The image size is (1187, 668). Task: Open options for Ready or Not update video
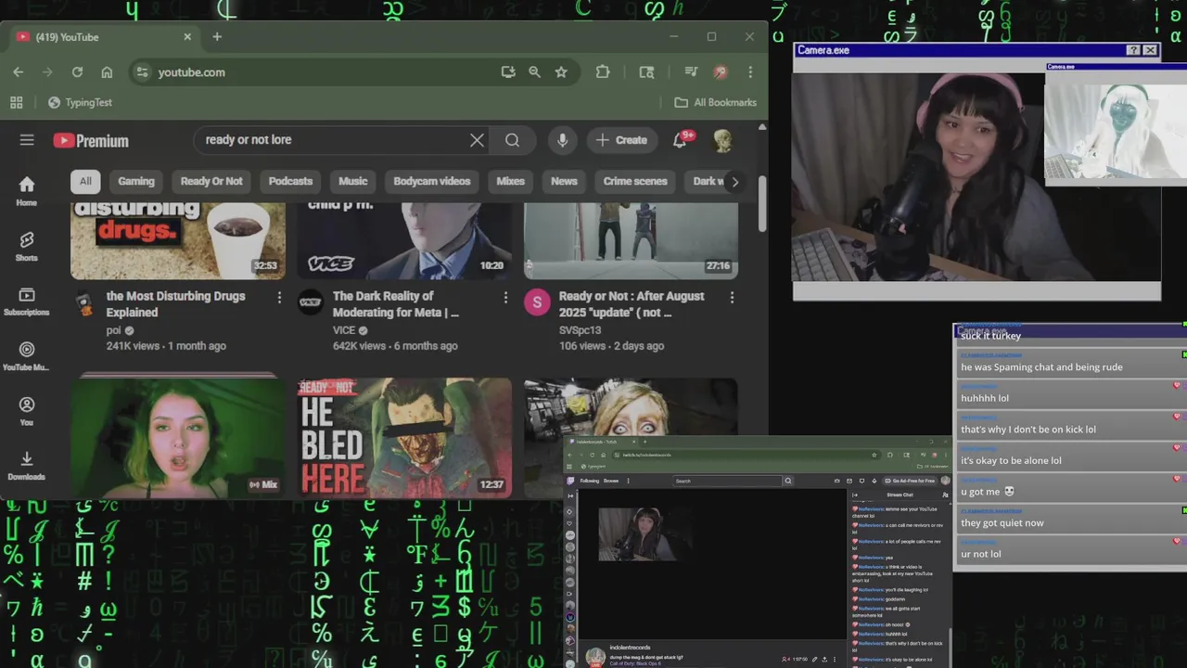(x=732, y=297)
